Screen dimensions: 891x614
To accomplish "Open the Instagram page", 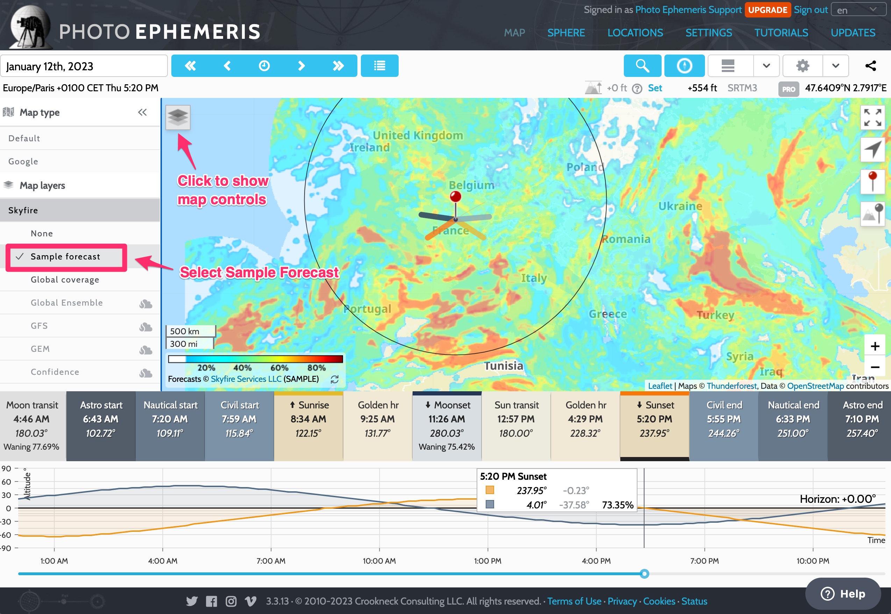I will tap(231, 601).
